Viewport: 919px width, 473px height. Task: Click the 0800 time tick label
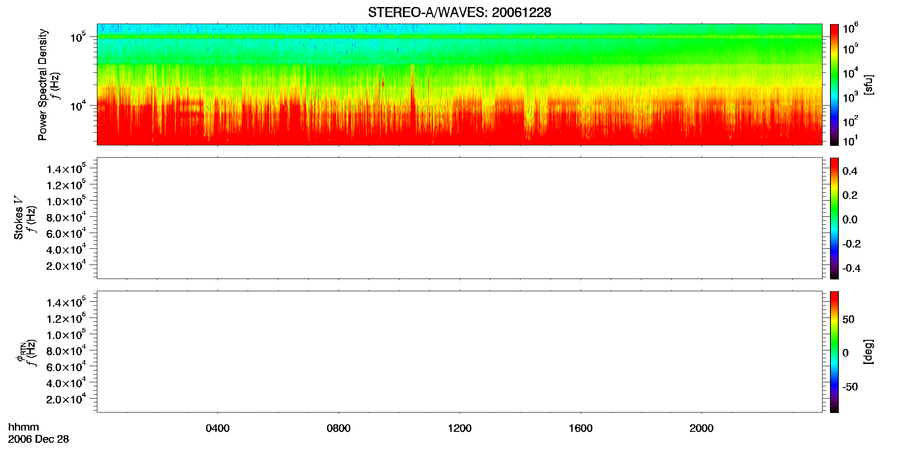338,428
